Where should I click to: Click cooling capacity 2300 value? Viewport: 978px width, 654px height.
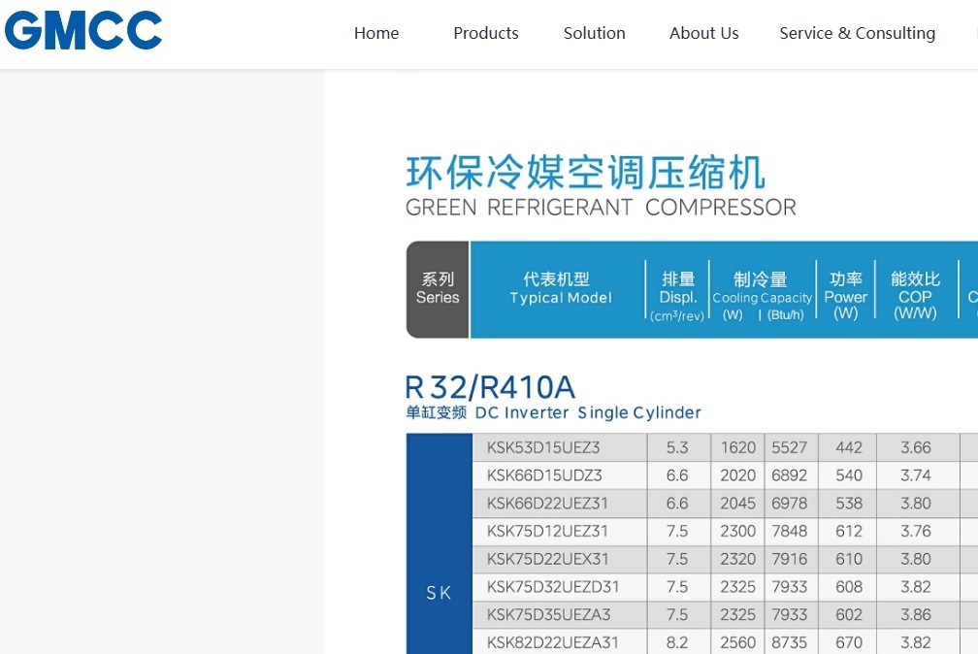tap(737, 531)
